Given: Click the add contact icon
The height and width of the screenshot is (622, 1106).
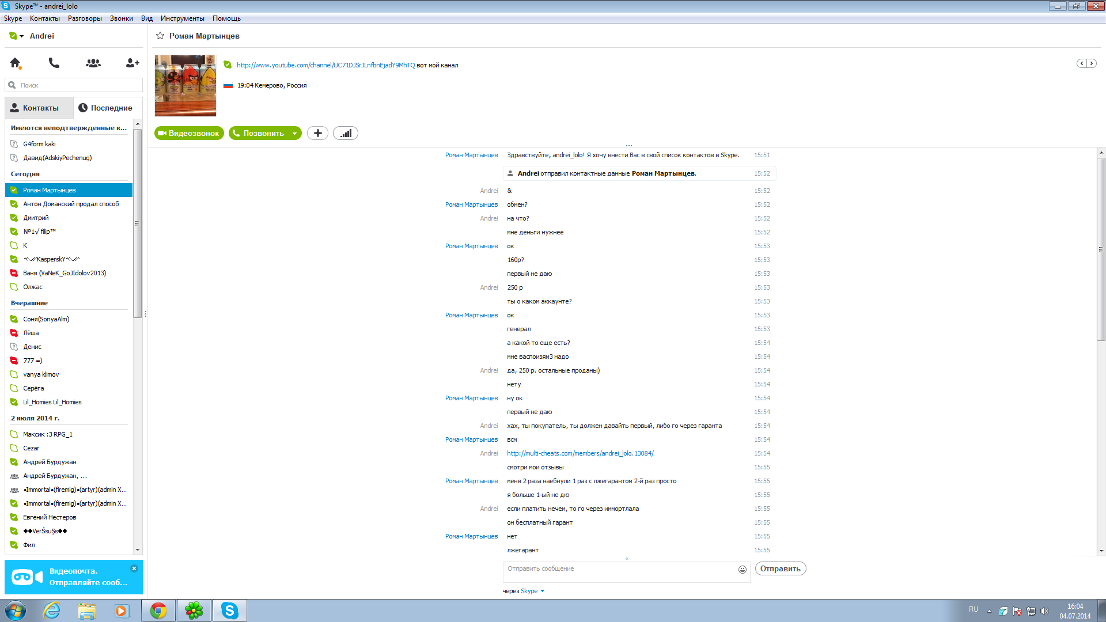Looking at the screenshot, I should [x=132, y=63].
